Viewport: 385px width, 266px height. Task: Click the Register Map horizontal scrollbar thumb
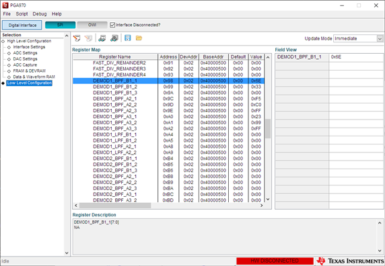[115, 206]
